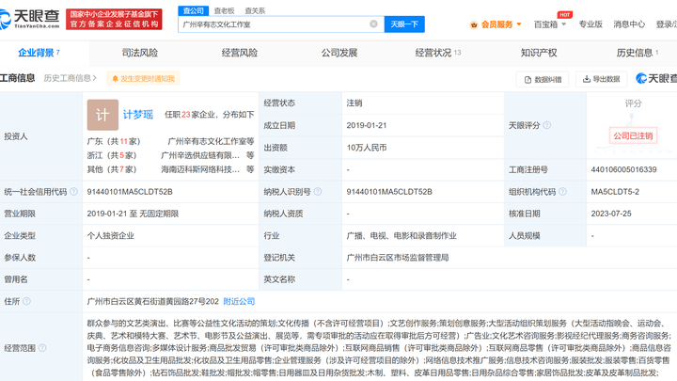Select 出资额 value 10万人民币
677x381 pixels.
[x=366, y=148]
